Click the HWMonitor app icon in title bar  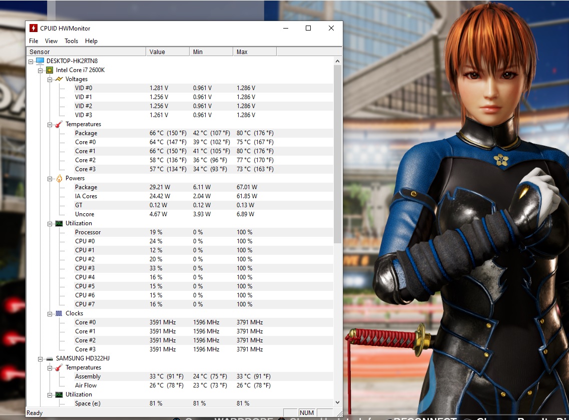(x=34, y=28)
